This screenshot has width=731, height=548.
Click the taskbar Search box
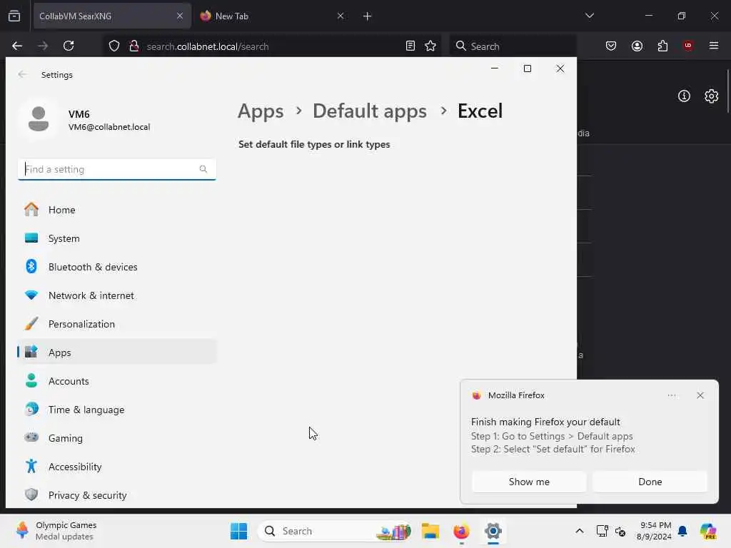coord(334,531)
